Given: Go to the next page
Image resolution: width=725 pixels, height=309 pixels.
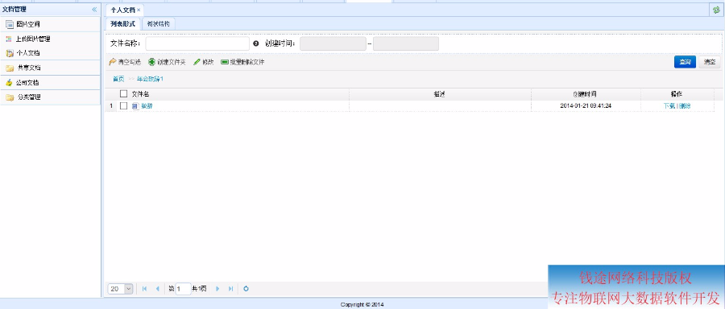Looking at the screenshot, I should [217, 289].
